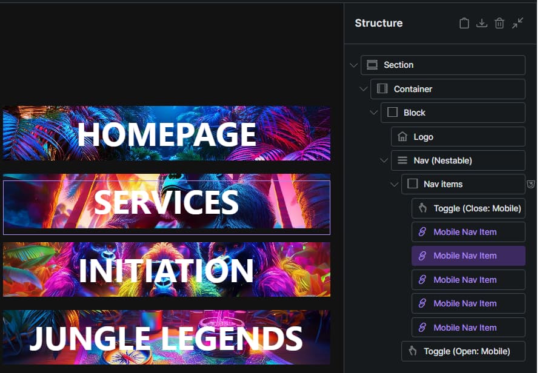Screen dimensions: 551x373
Task: Collapse the Nav (Nestable) chevron
Action: (384, 160)
